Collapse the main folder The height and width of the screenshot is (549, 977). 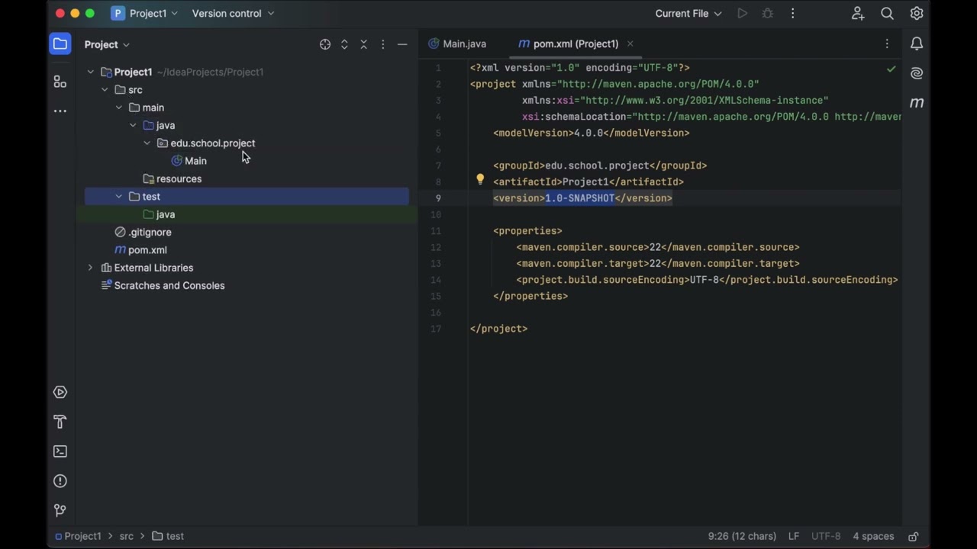coord(119,108)
